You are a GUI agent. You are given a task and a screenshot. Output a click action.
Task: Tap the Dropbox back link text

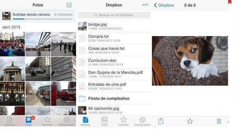click(166, 5)
